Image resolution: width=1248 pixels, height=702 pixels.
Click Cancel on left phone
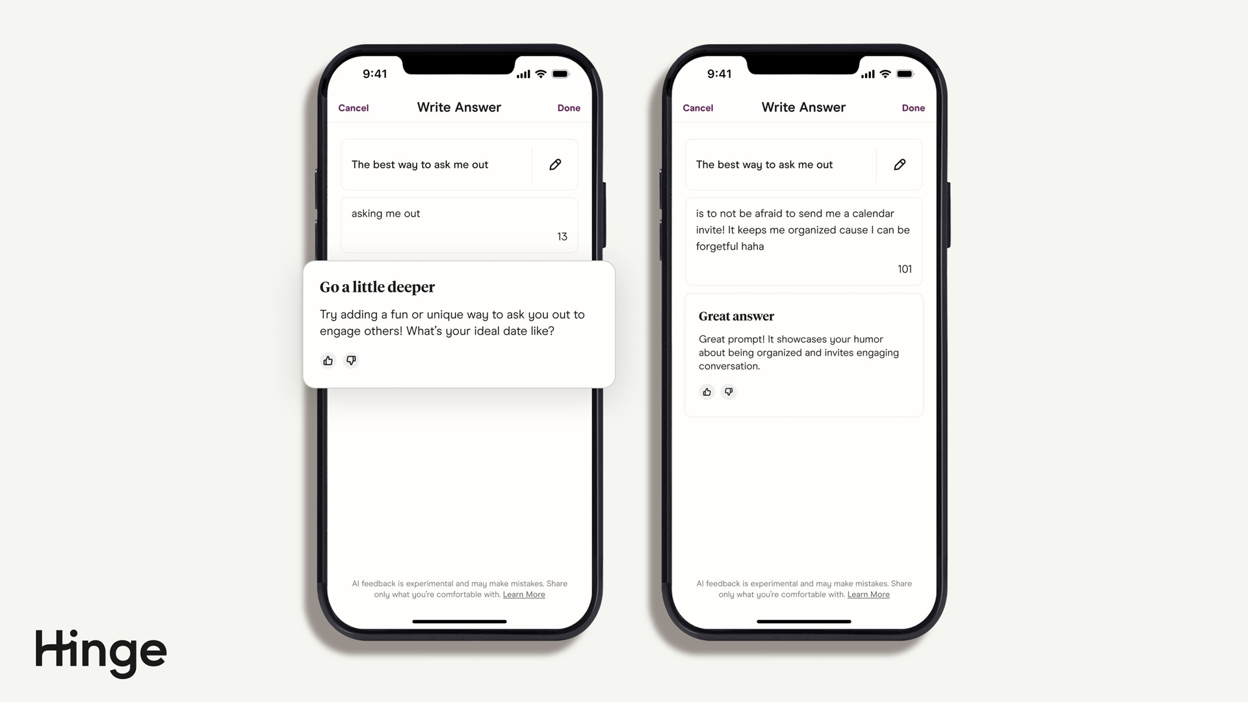click(x=353, y=107)
